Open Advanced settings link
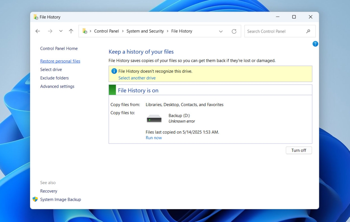 click(57, 86)
